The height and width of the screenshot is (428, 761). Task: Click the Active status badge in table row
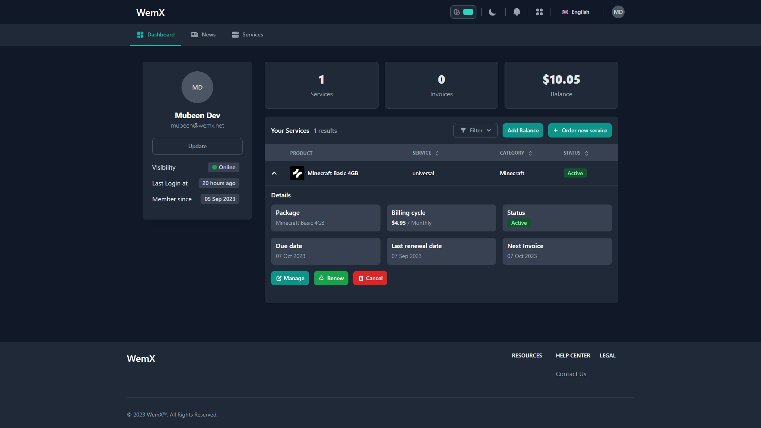click(x=575, y=173)
